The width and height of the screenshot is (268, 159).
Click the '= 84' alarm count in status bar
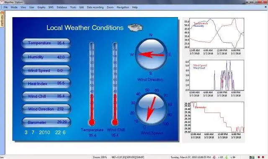[x=233, y=157]
